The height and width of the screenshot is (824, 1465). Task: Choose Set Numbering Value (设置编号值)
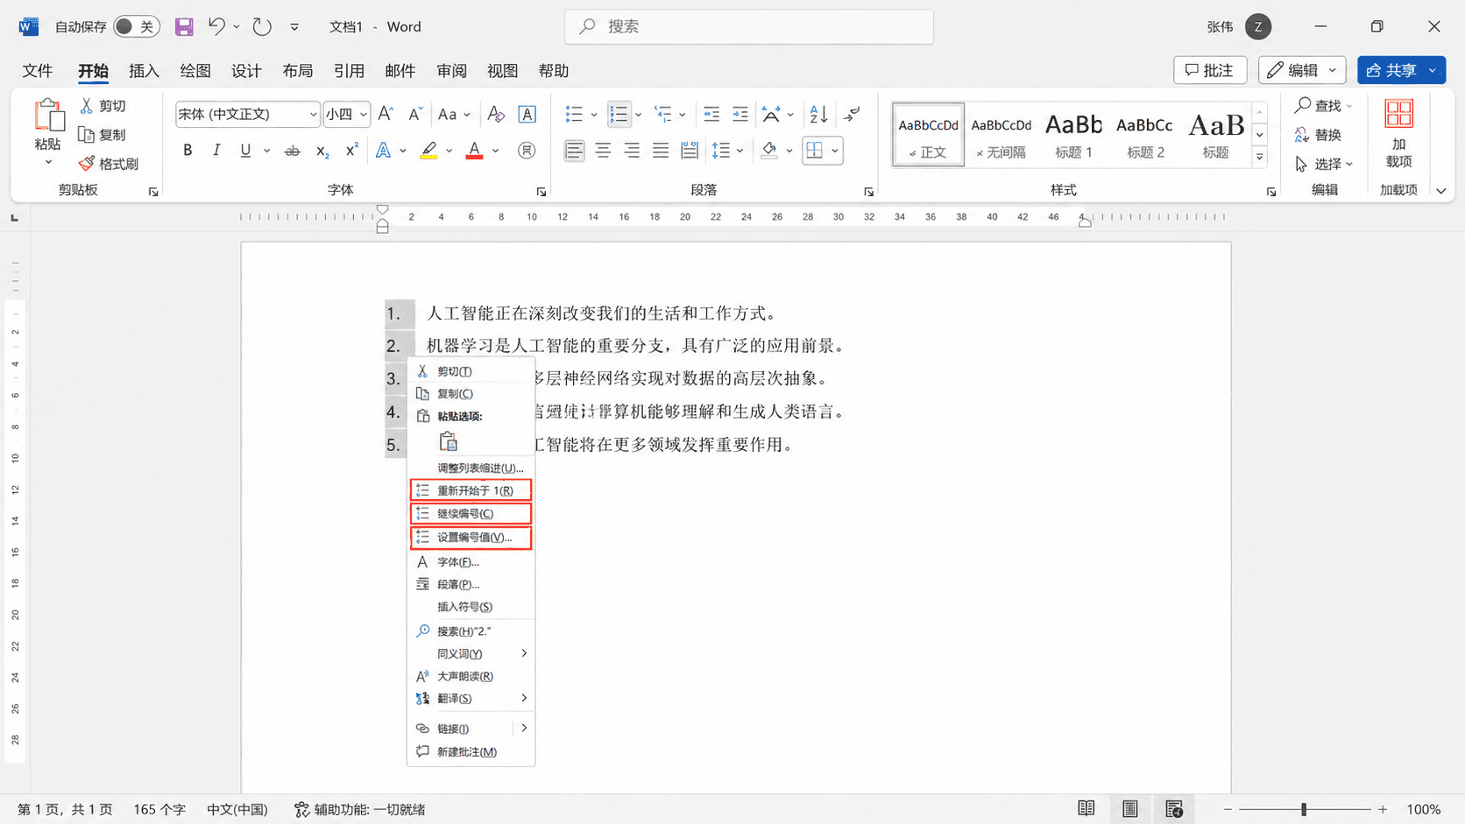[471, 537]
